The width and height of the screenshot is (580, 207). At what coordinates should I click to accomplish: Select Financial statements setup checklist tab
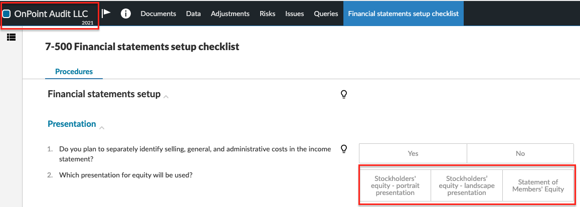point(403,14)
